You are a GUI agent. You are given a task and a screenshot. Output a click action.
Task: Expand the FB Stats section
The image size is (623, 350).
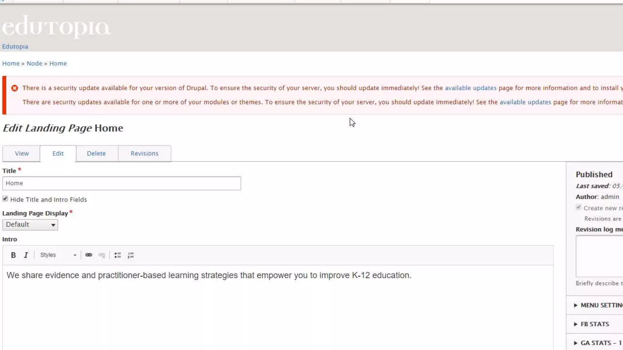594,324
